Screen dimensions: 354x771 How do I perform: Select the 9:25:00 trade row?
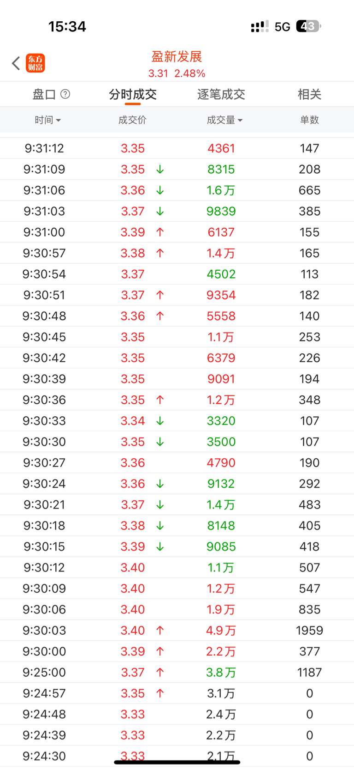[177, 673]
